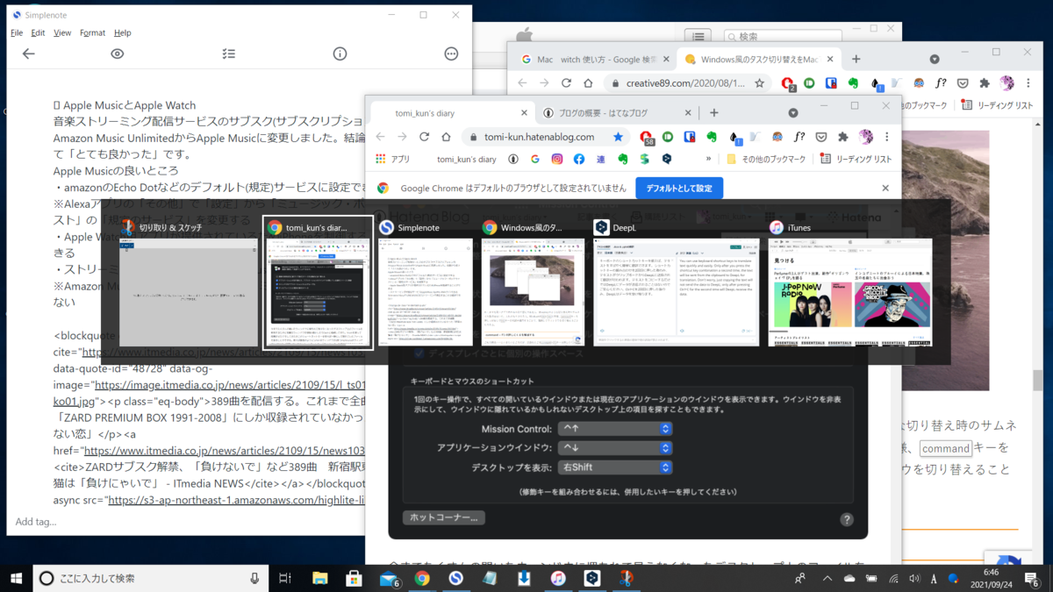
Task: Open アプリ apps shortcut in bookmarks bar
Action: [393, 160]
